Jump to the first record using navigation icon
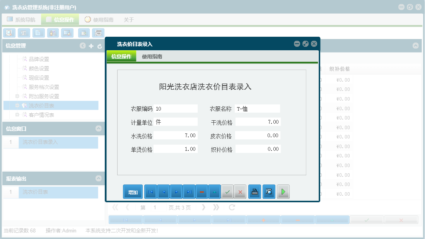425x239 pixels. [x=150, y=191]
